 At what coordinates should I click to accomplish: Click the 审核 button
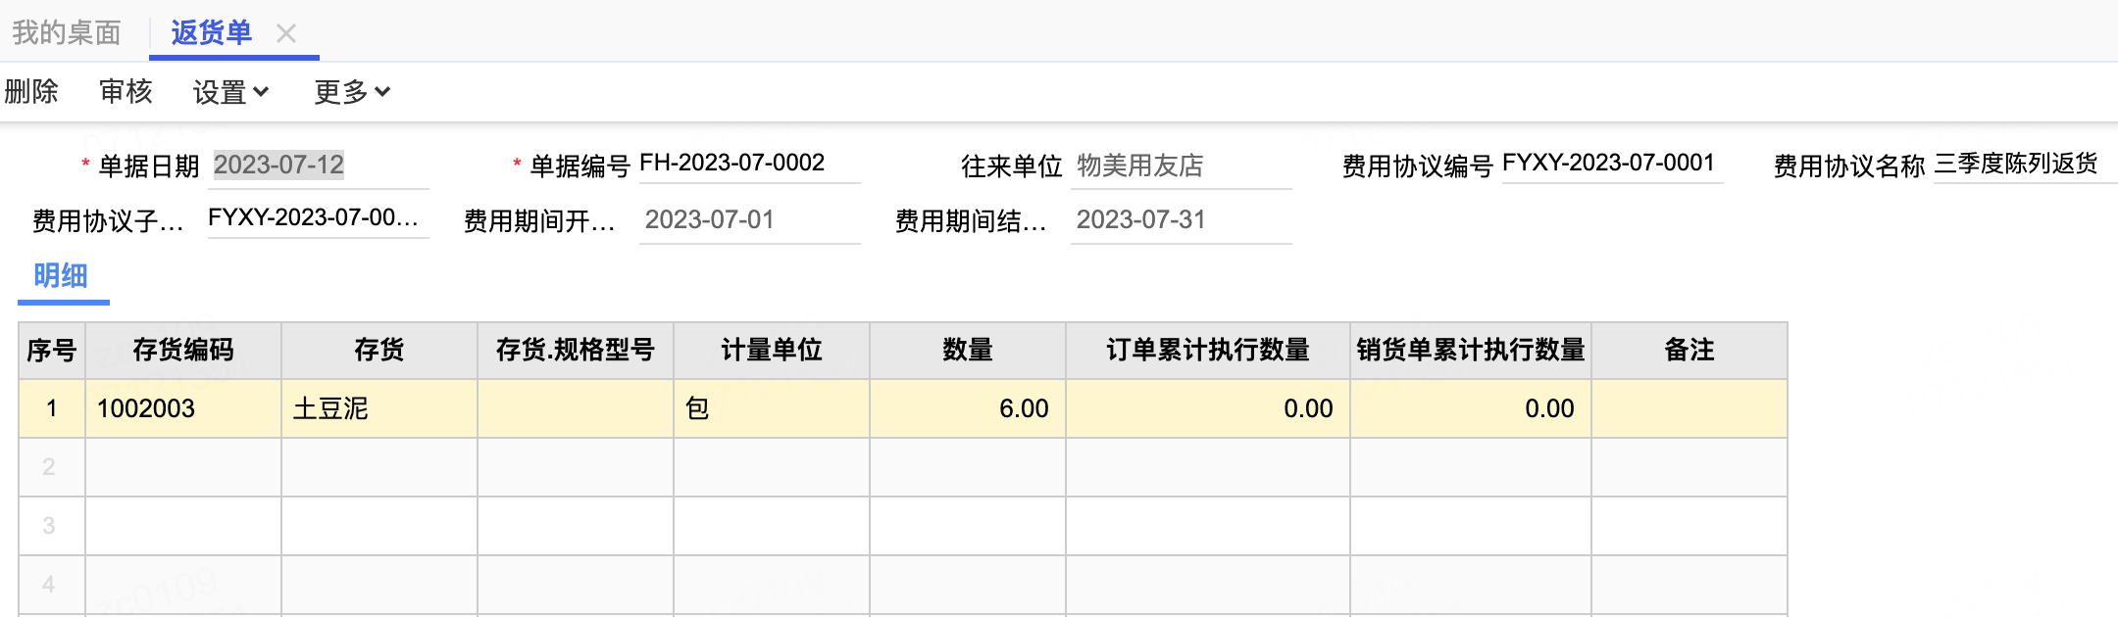[x=126, y=92]
